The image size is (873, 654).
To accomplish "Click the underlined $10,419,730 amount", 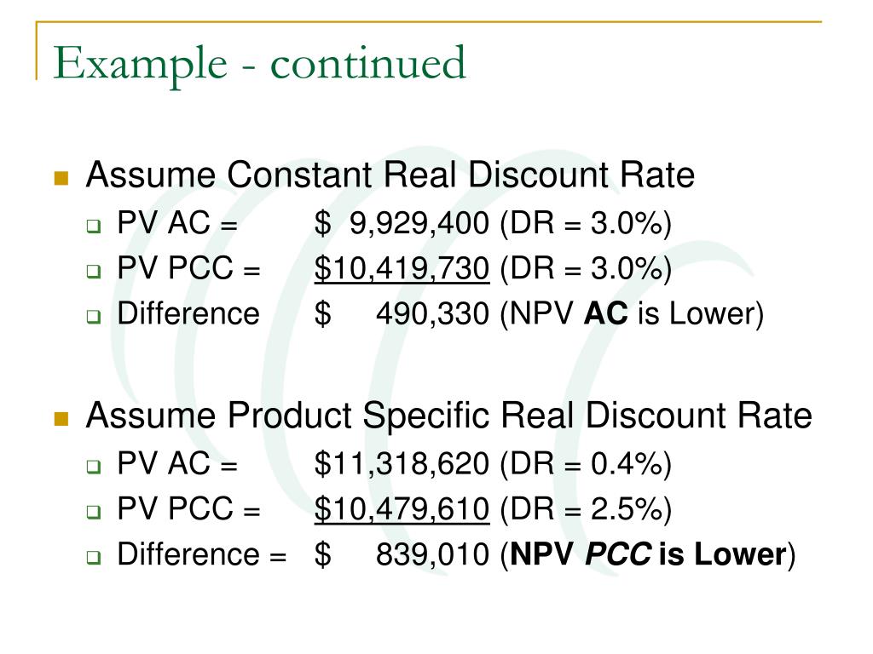I will 402,268.
